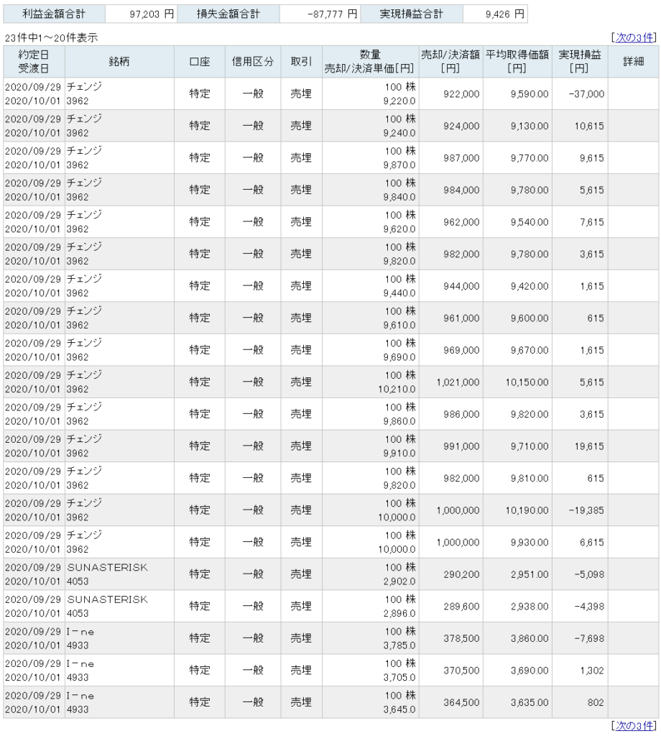The image size is (661, 736).
Task: Click the sale amount 962,000 cell
Action: (x=450, y=222)
